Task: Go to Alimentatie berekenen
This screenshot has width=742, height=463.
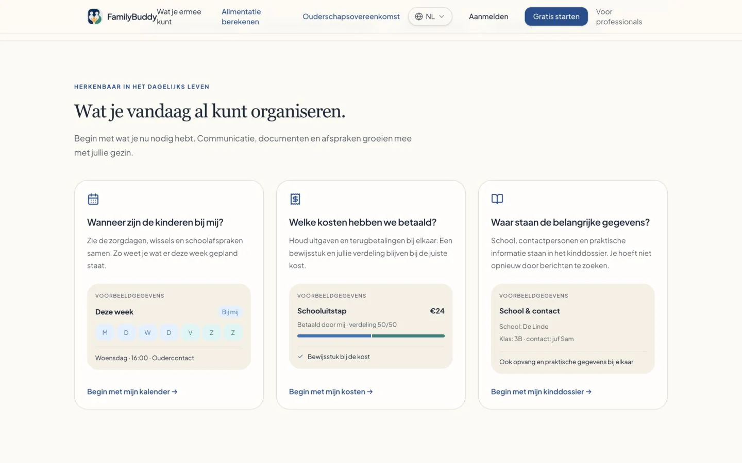Action: (241, 16)
